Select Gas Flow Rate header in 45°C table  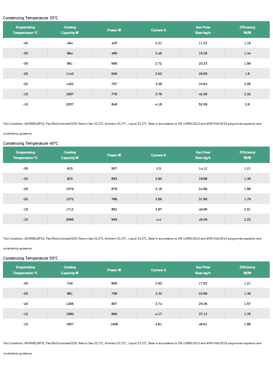click(x=203, y=155)
